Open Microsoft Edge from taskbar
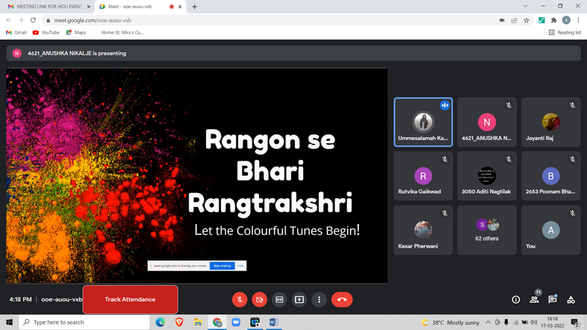 [x=160, y=322]
